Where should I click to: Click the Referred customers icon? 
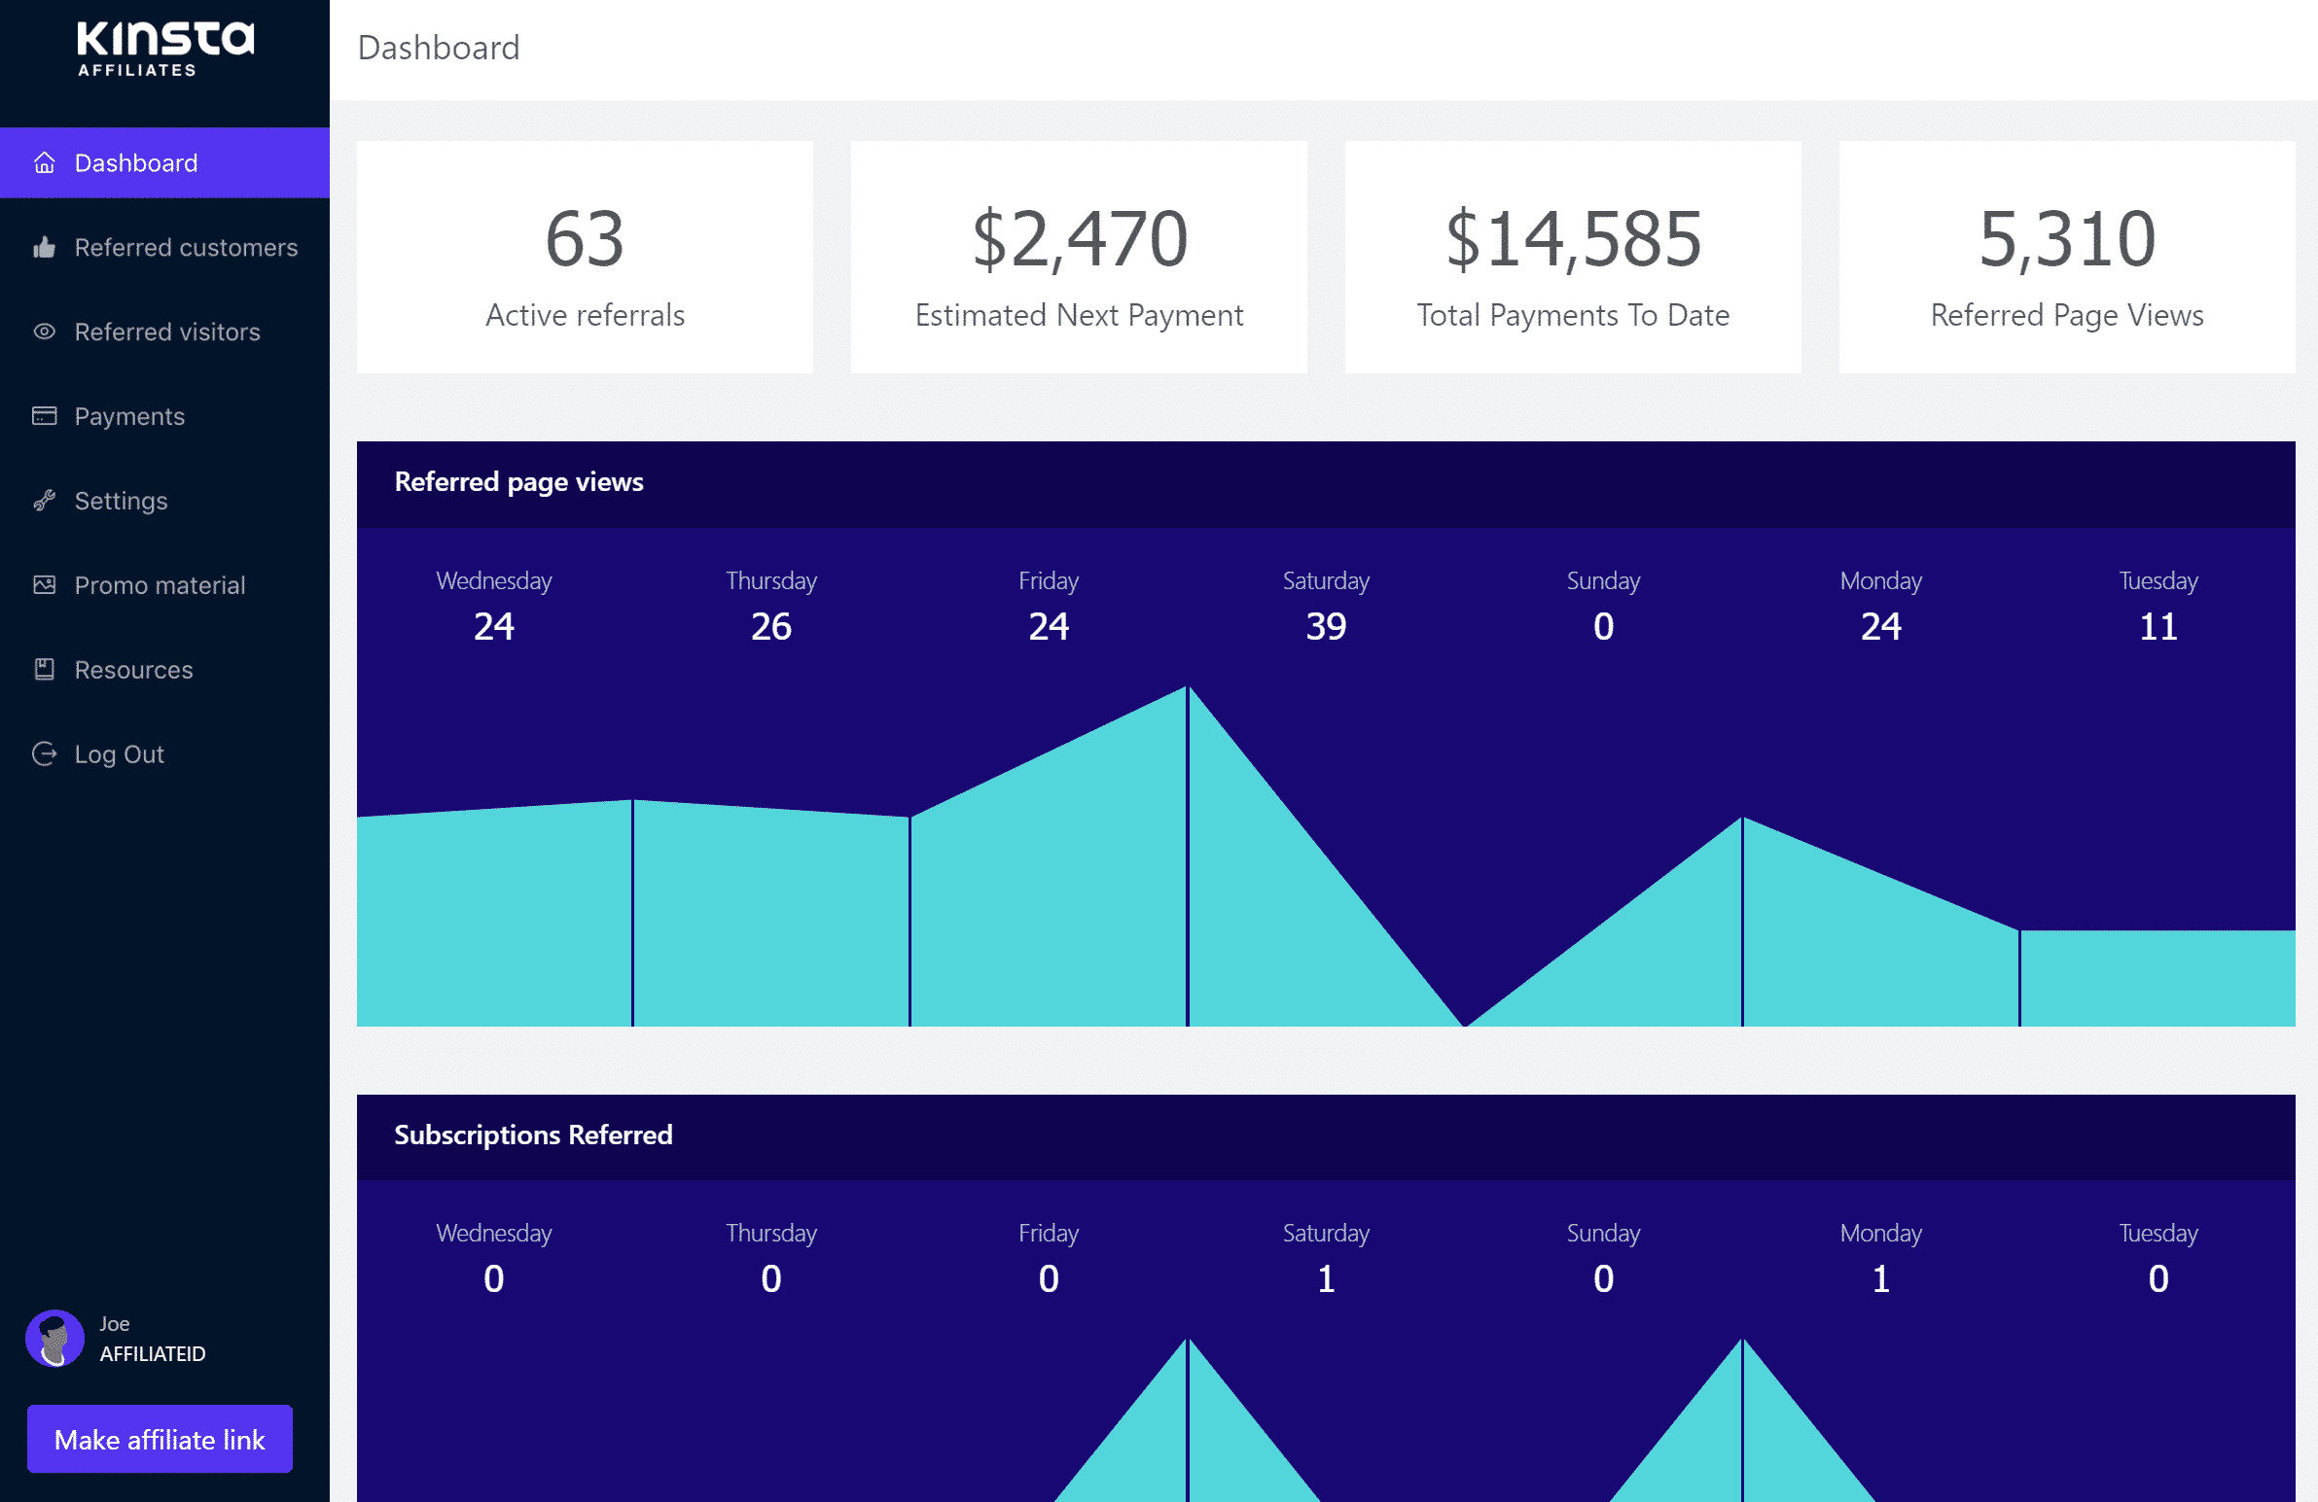44,246
